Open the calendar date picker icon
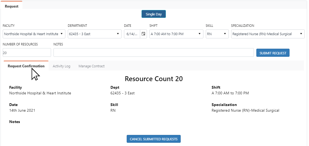This screenshot has height=146, width=309. [x=143, y=34]
